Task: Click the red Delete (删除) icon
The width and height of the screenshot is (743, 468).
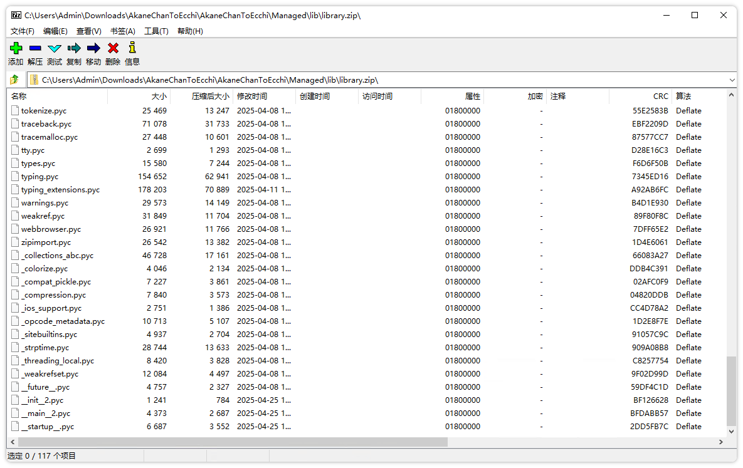Action: [113, 48]
